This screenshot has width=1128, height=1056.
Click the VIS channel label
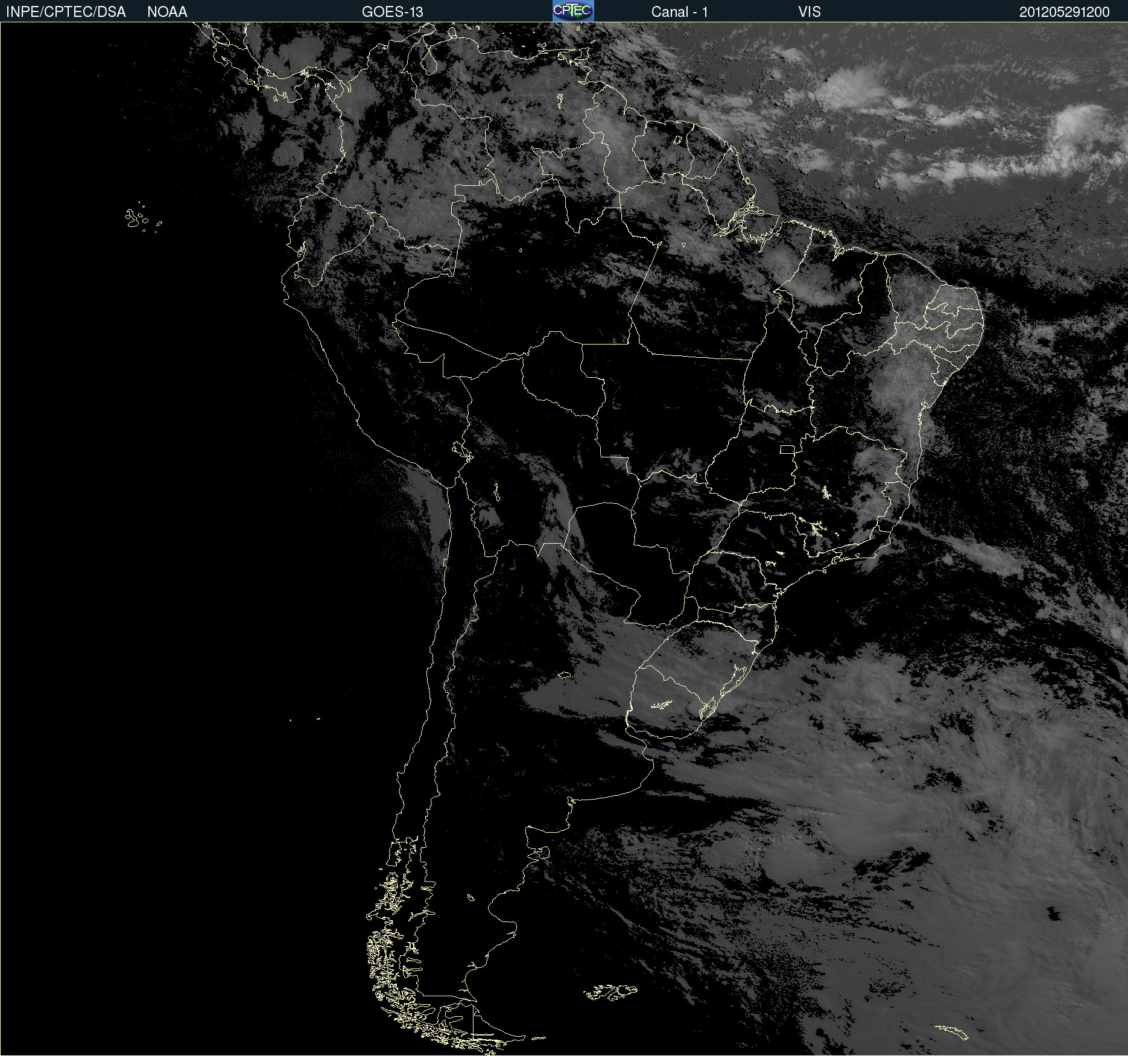[x=810, y=12]
